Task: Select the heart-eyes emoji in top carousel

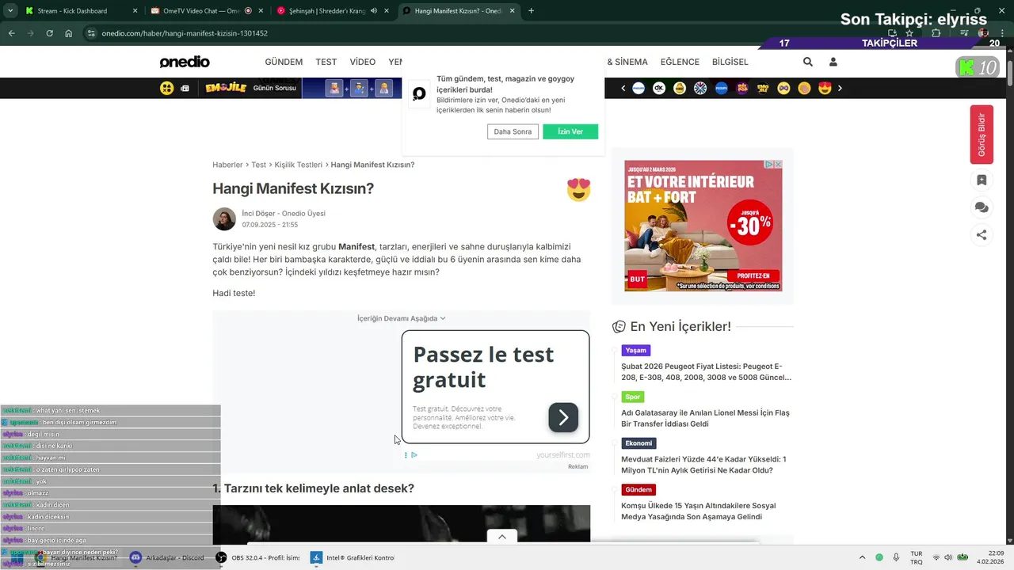Action: 825,88
